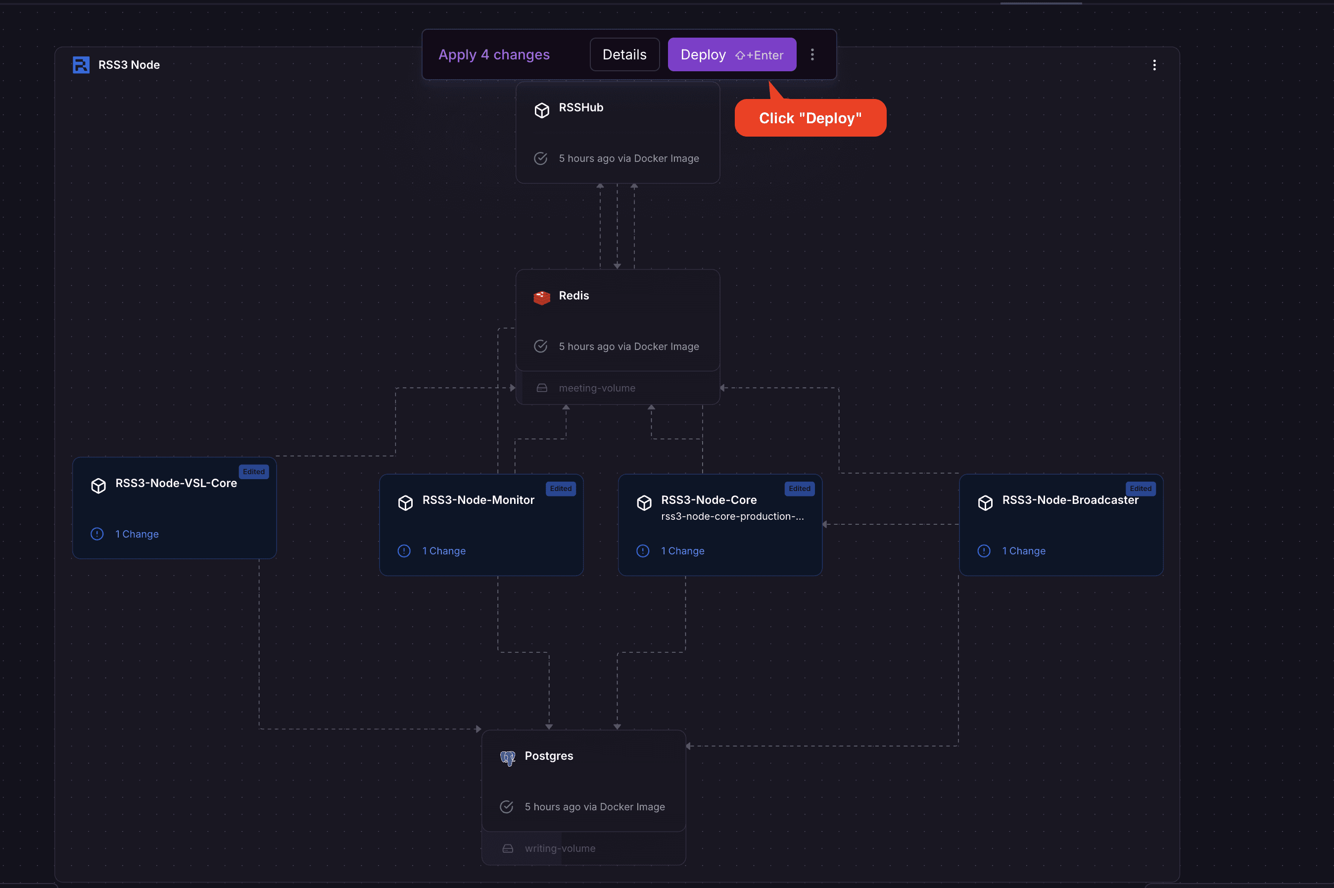Click Redis's "5 hours ago via Docker Image"
1334x888 pixels.
[629, 346]
